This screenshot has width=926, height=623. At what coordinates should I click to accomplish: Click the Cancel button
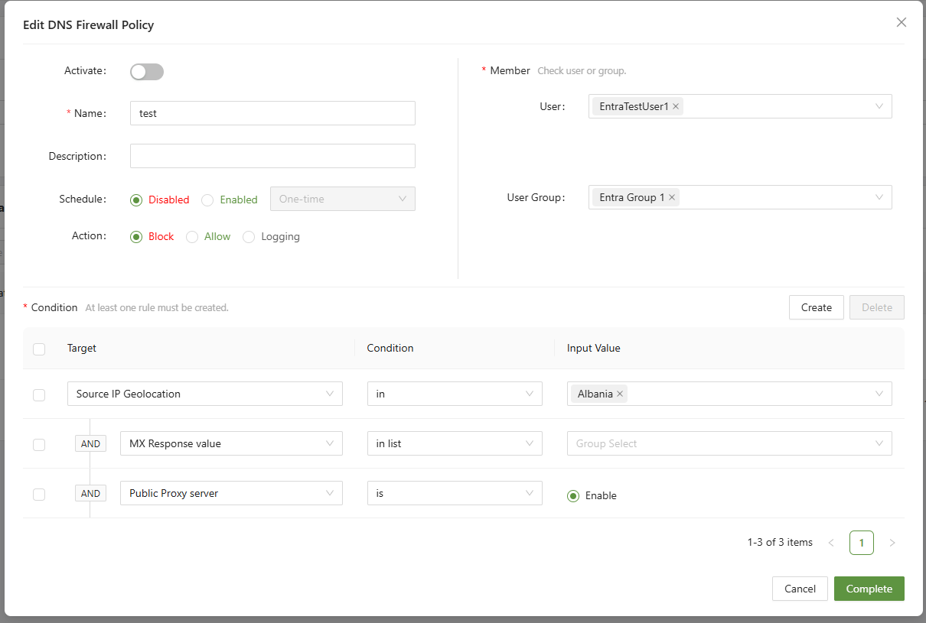[800, 589]
